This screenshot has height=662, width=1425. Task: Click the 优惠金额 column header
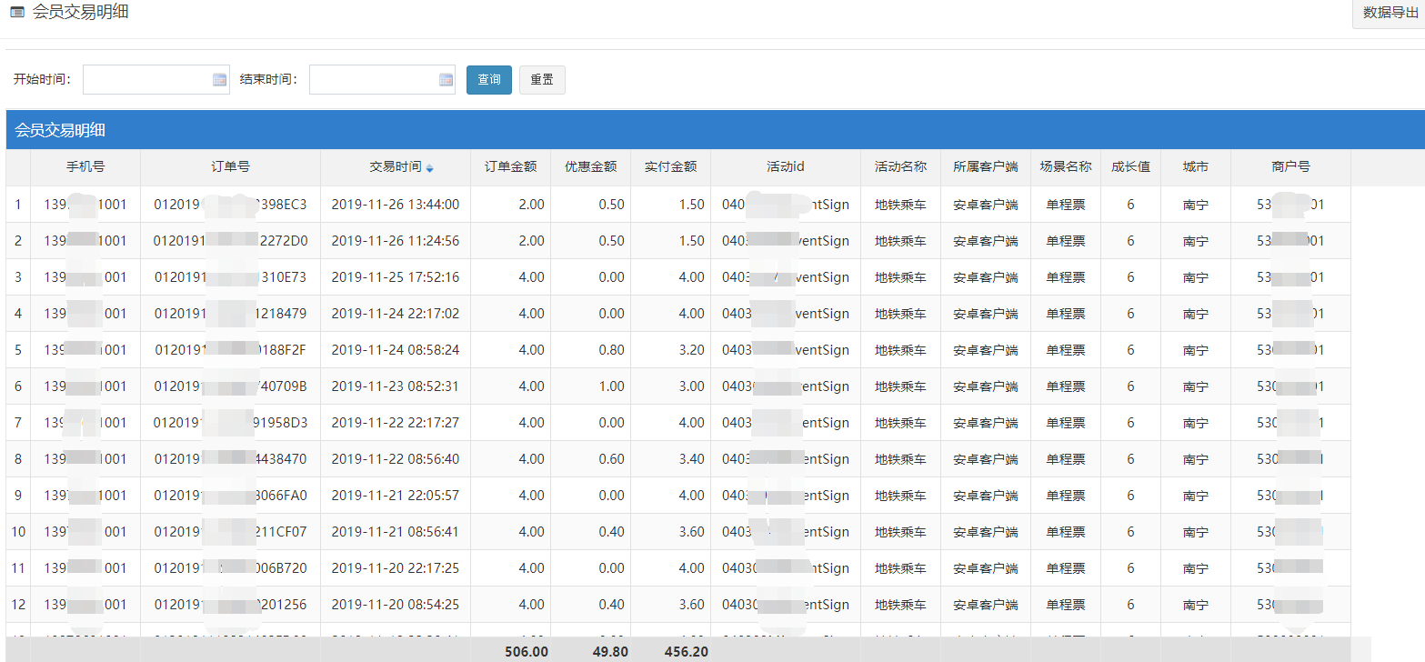click(x=590, y=167)
